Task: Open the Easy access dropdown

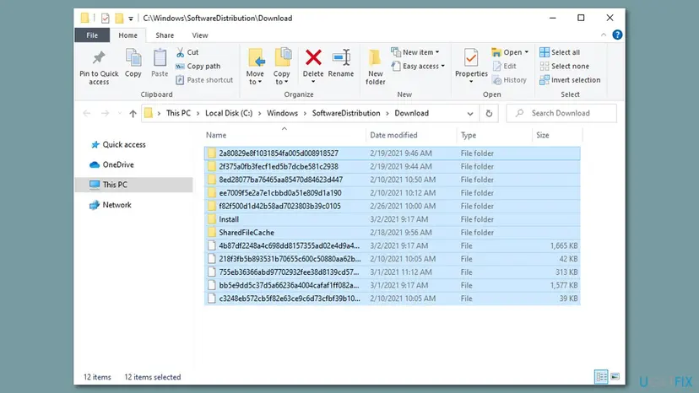Action: click(418, 66)
